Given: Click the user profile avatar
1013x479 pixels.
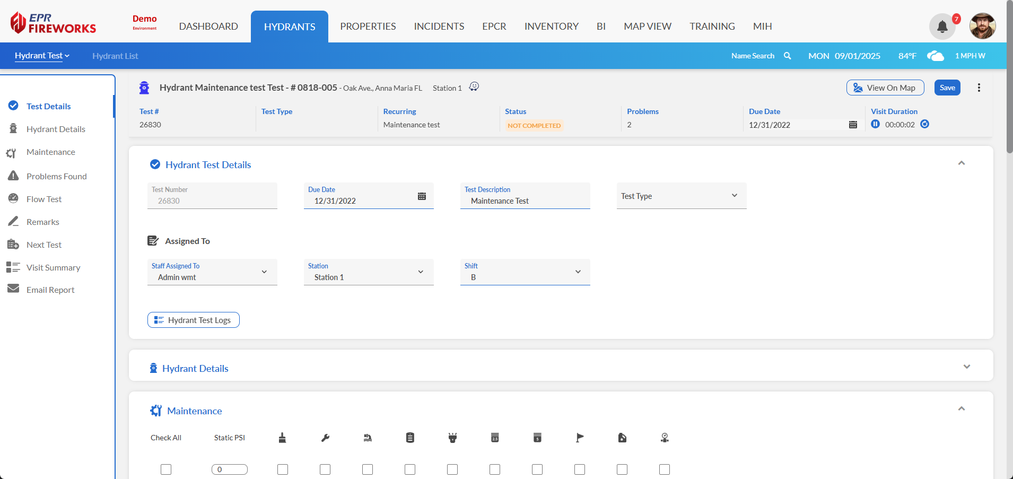Looking at the screenshot, I should tap(982, 27).
